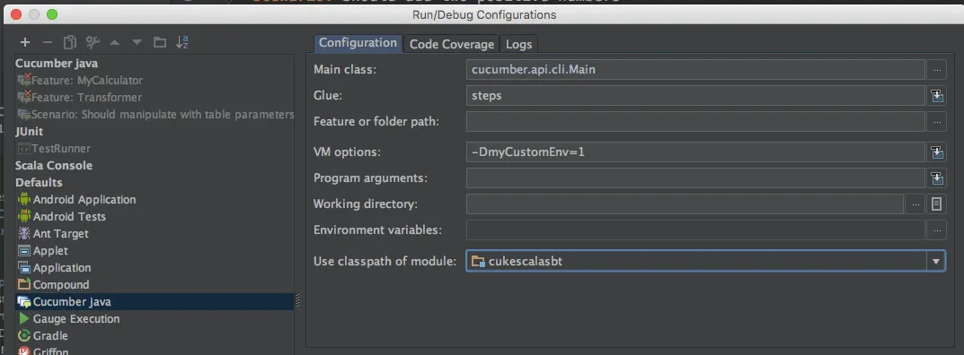Expand Program arguments editor icon
The image size is (964, 355).
tap(936, 177)
